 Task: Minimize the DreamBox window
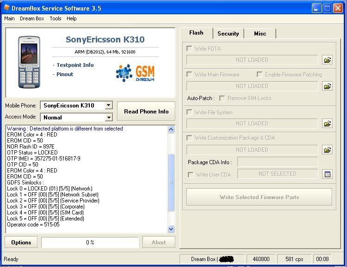coord(316,8)
